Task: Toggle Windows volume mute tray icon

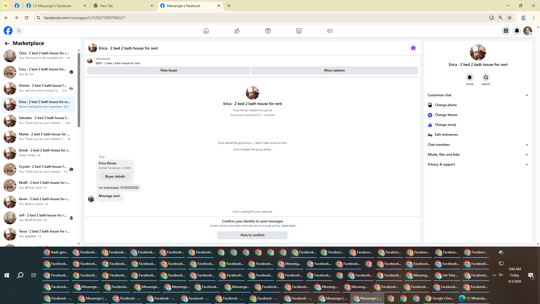Action: click(501, 275)
